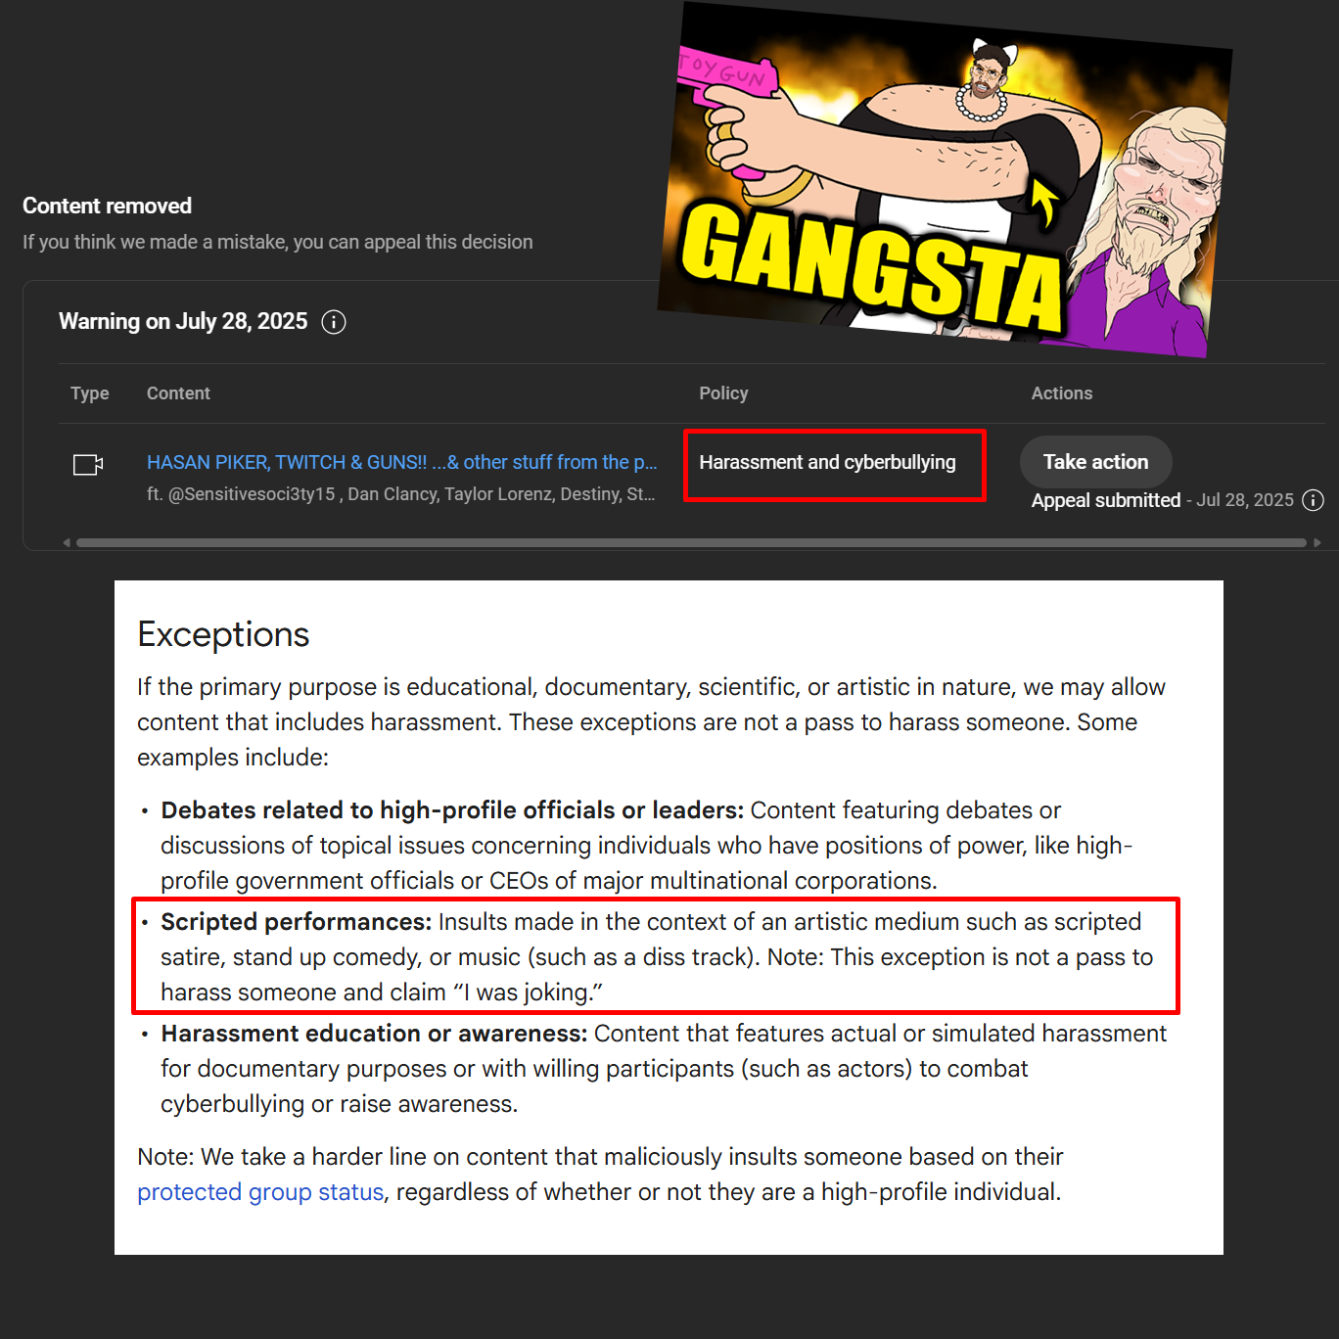Click the Content column header
1339x1339 pixels.
(178, 393)
